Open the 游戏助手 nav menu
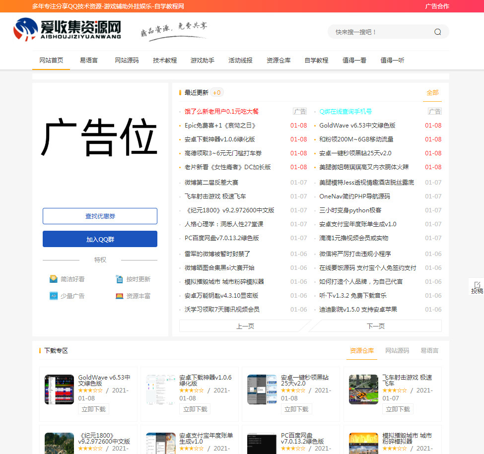 pos(203,60)
